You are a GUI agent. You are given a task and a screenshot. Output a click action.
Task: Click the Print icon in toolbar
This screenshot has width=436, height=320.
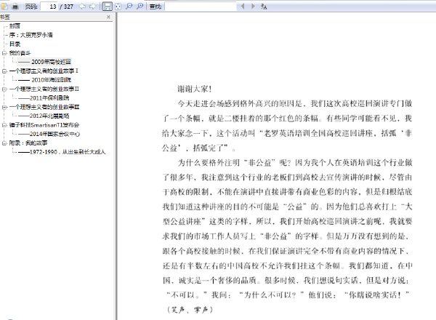tap(15, 6)
